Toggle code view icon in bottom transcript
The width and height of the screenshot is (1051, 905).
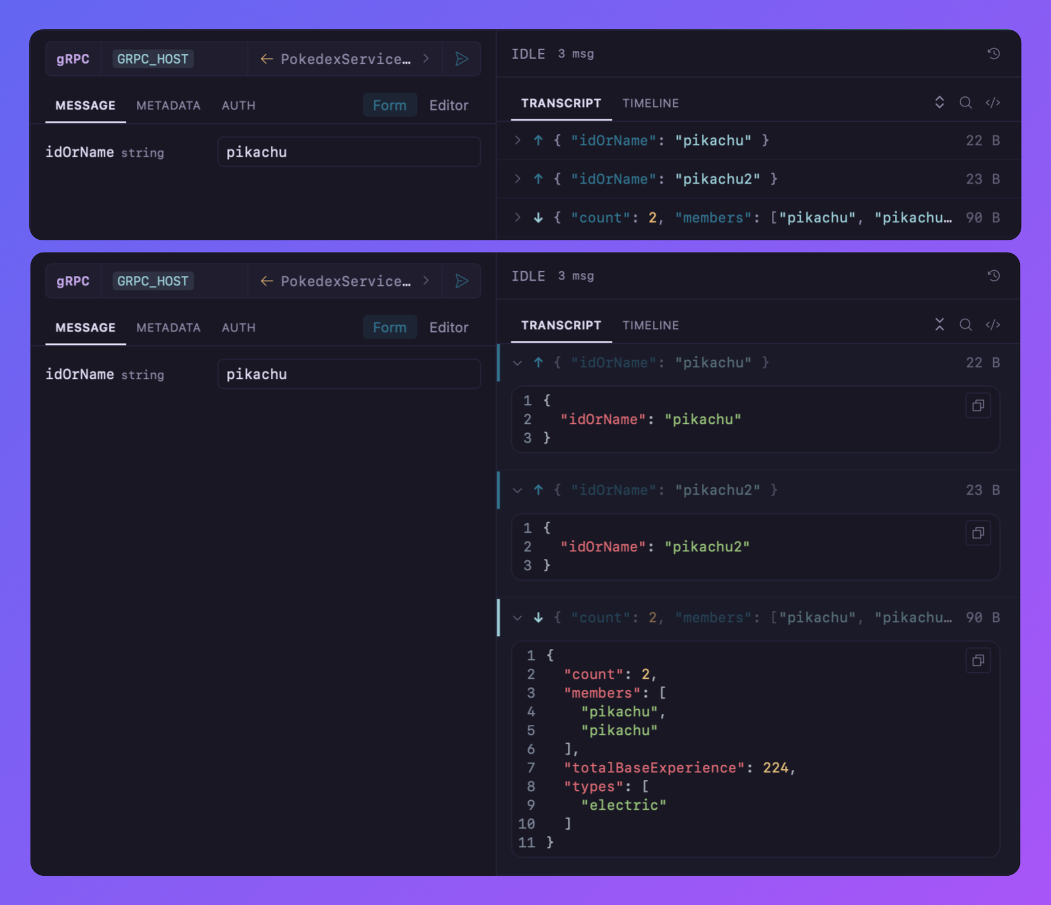(x=993, y=325)
